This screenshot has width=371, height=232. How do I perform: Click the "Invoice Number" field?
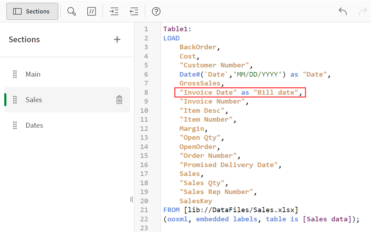click(x=212, y=101)
